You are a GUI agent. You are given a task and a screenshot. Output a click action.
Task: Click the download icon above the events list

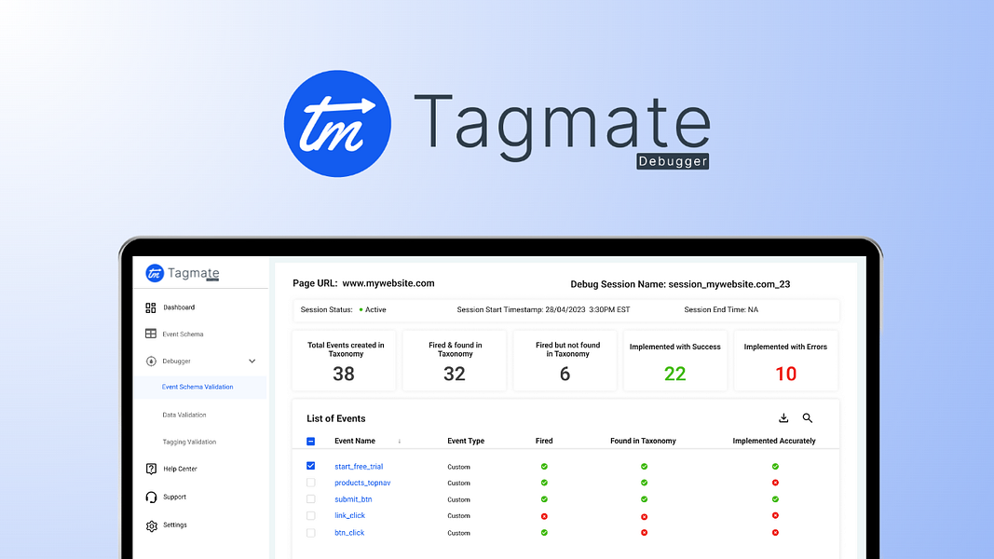pyautogui.click(x=783, y=417)
